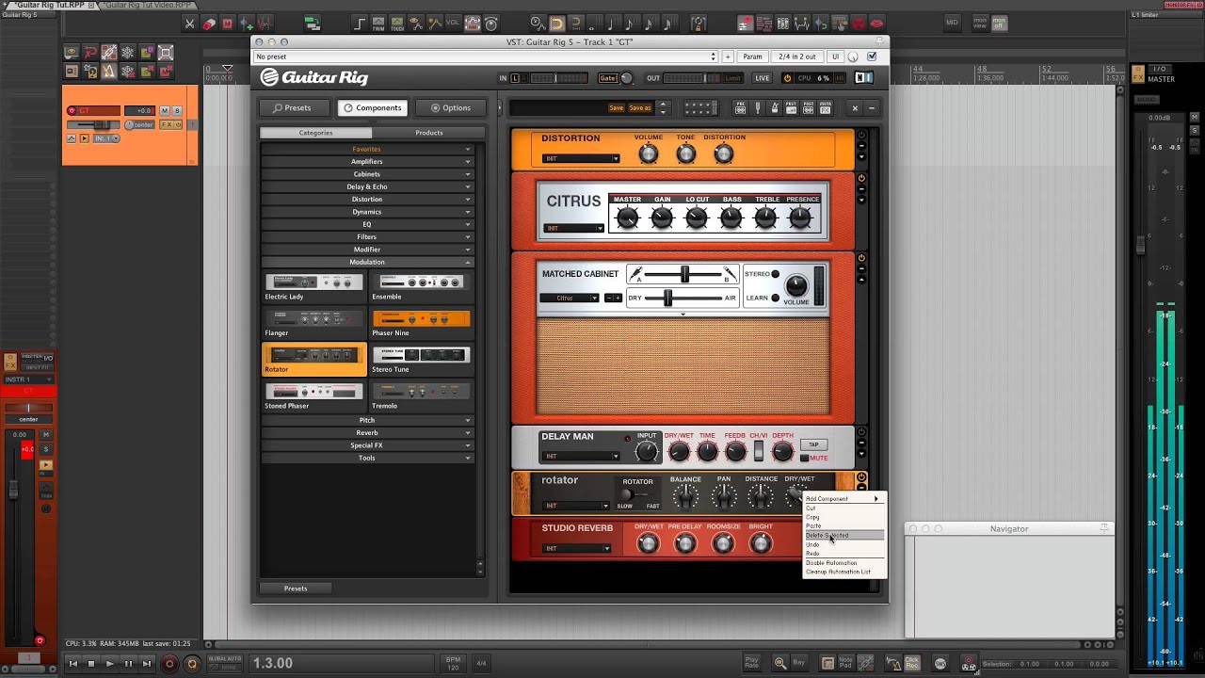Click the snowflake freeze icon in REAPER toolbar
Viewport: 1205px width, 678px height.
(x=128, y=53)
